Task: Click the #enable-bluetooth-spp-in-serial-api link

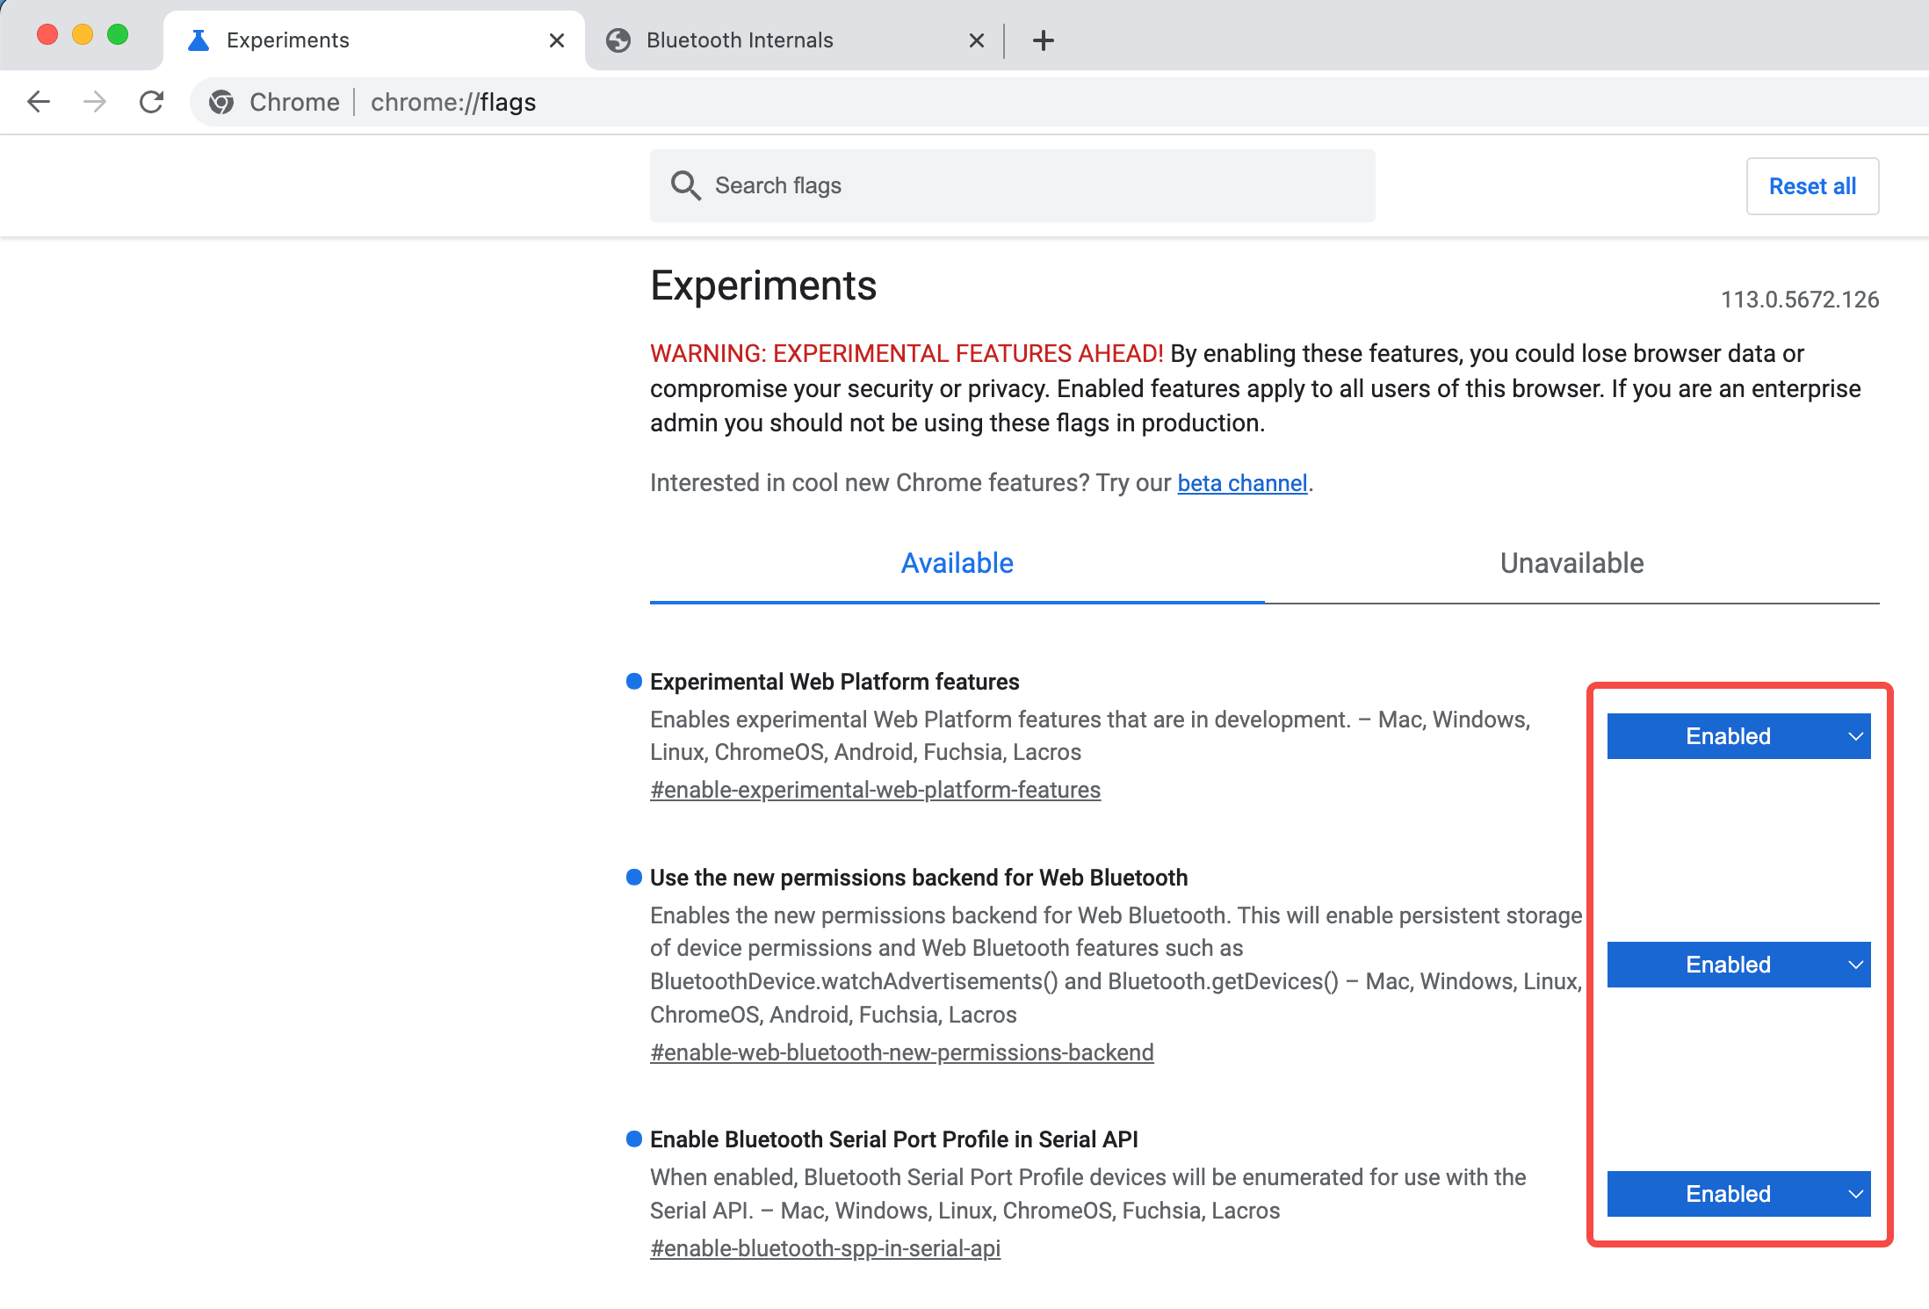Action: coord(825,1248)
